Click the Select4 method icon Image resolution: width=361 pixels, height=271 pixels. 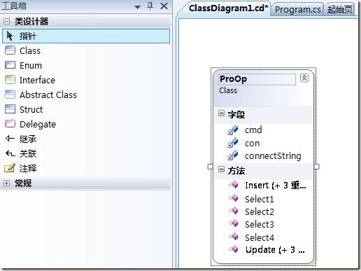233,237
